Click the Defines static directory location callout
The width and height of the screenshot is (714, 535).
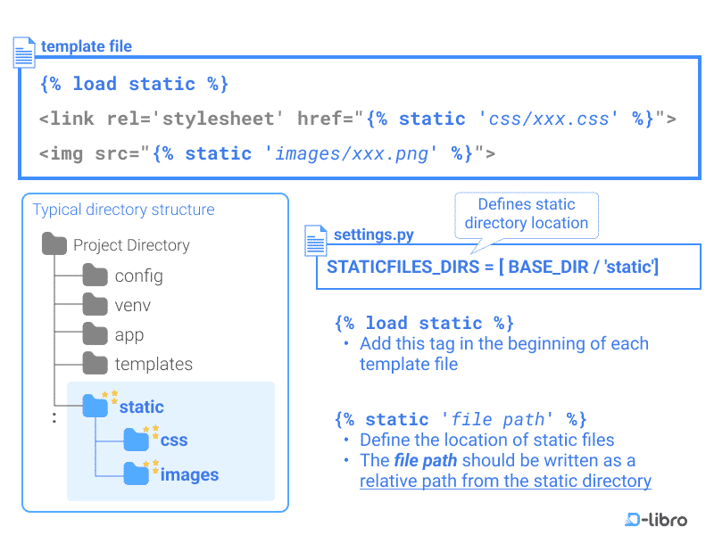pyautogui.click(x=526, y=213)
